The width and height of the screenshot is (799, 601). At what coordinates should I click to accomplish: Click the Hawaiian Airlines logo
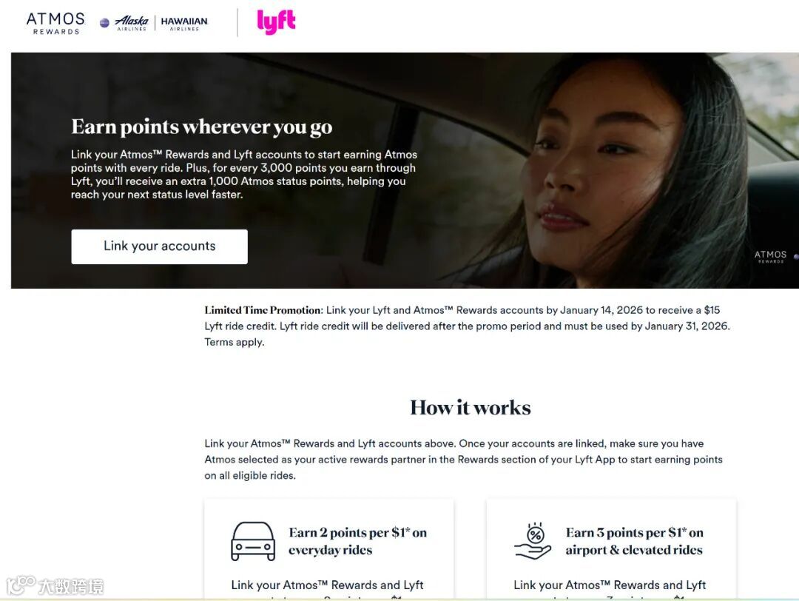[184, 24]
